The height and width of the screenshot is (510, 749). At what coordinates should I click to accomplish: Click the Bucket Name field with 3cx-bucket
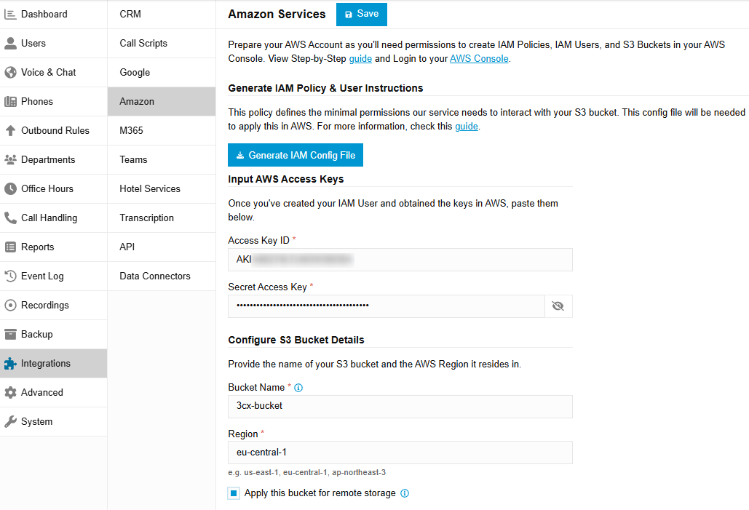[x=400, y=407]
